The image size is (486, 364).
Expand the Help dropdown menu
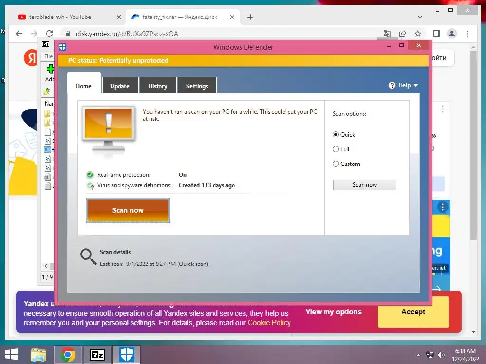point(403,85)
